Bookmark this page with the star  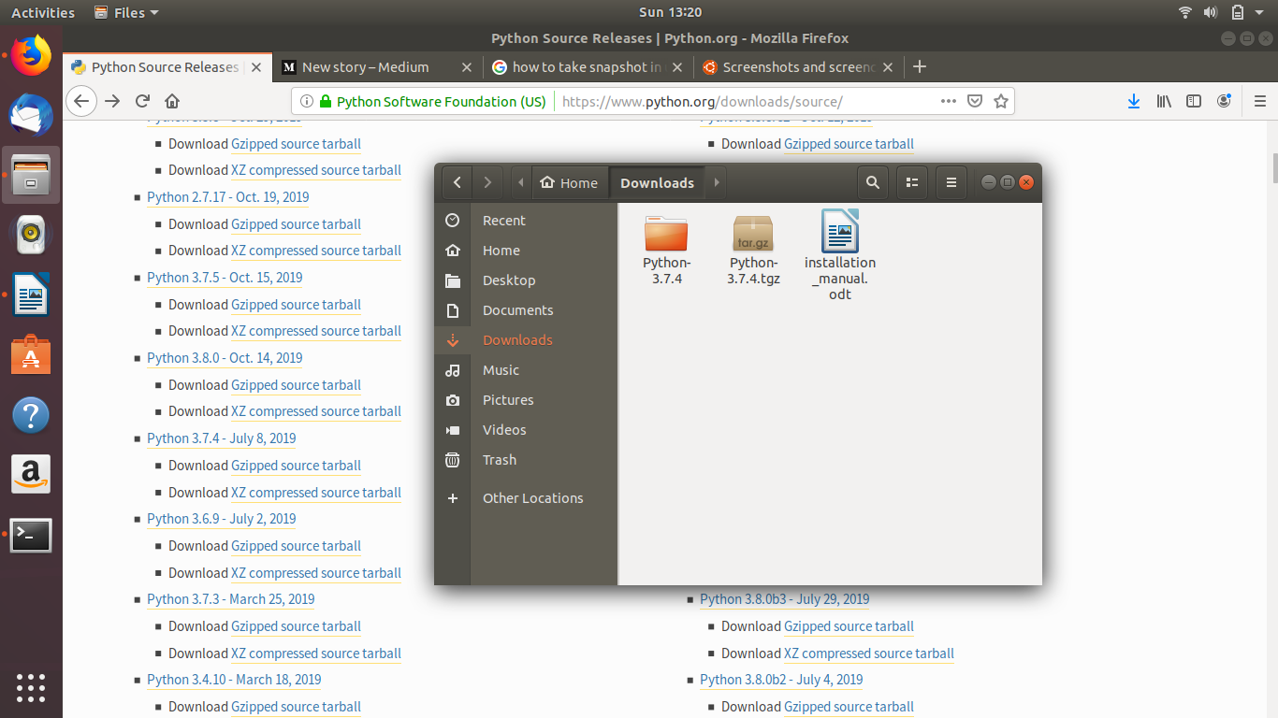tap(1001, 101)
